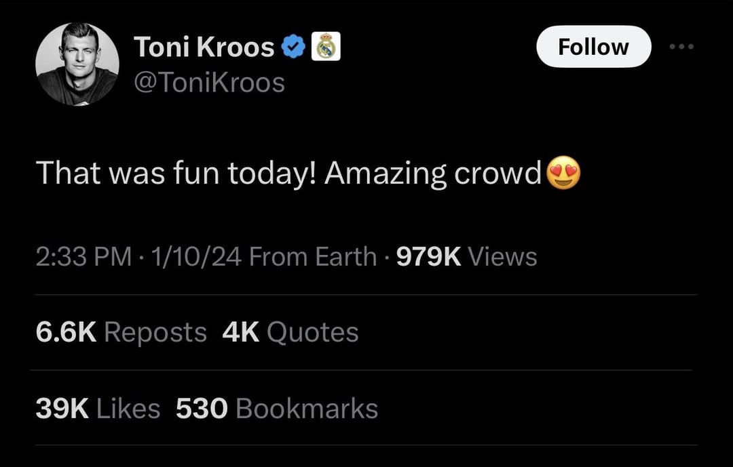This screenshot has height=467, width=733.
Task: Click the 2:33 PM timestamp
Action: click(83, 257)
